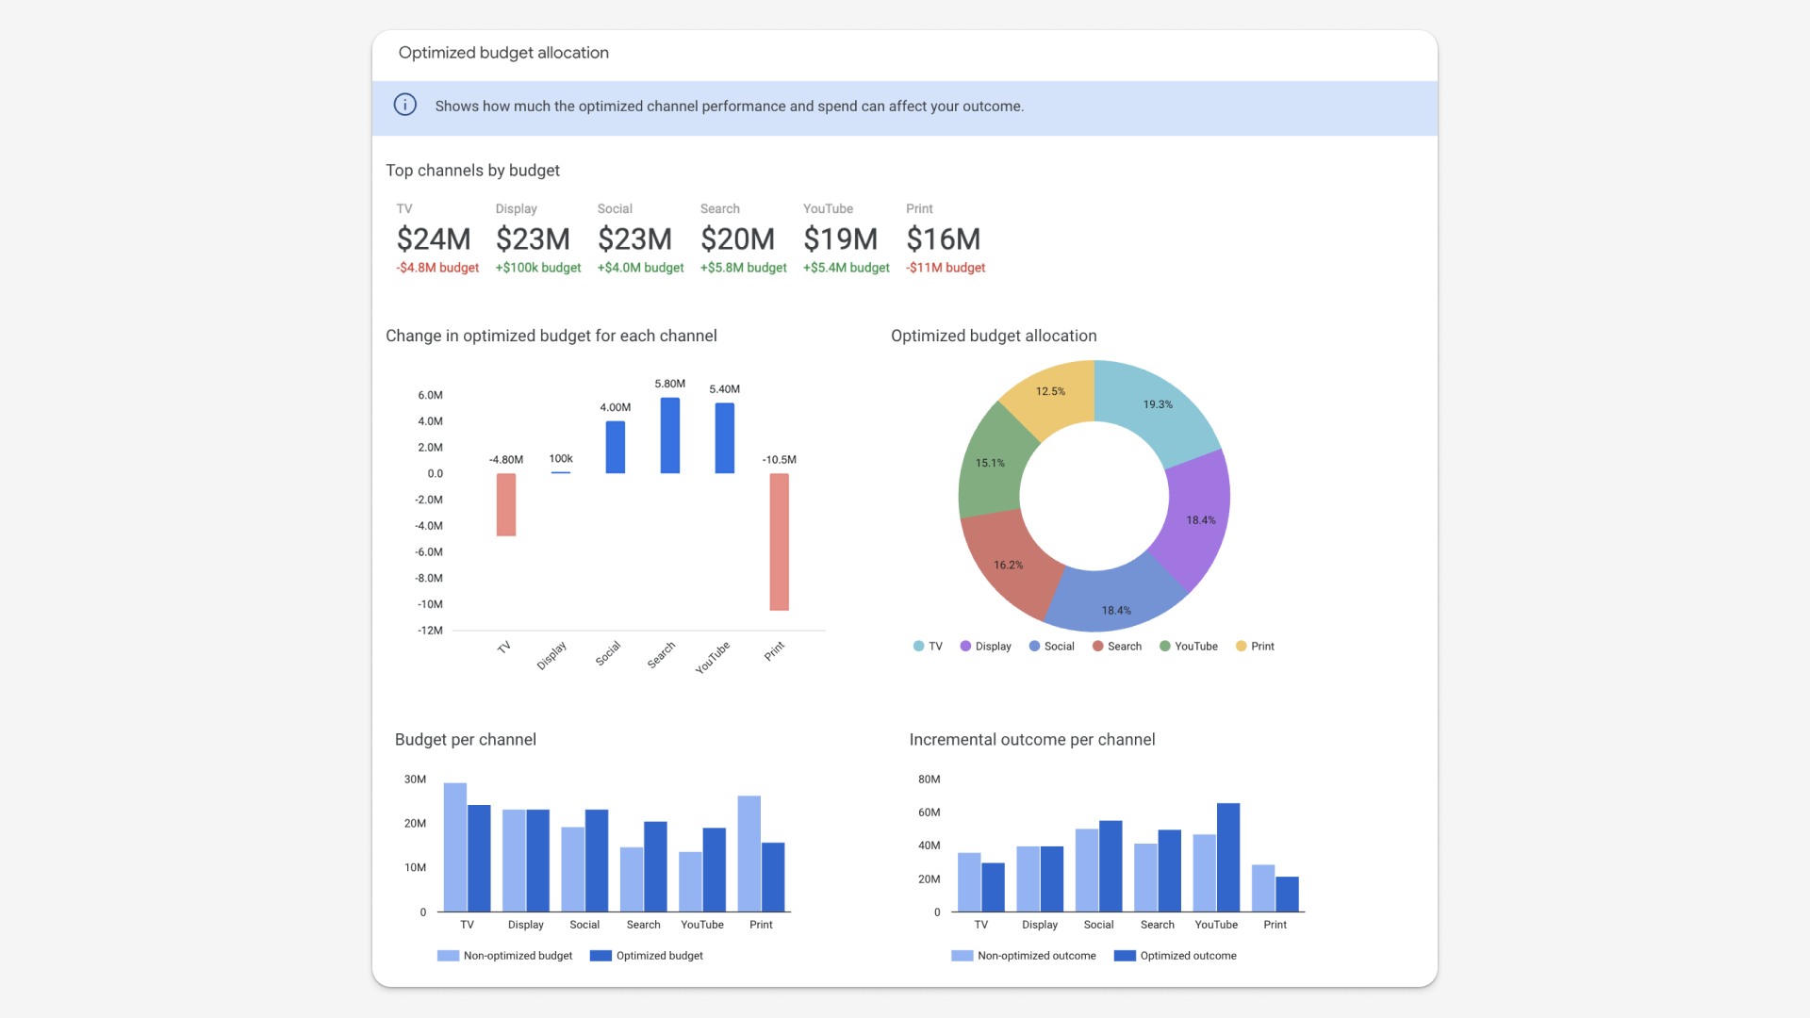Viewport: 1810px width, 1018px height.
Task: Click the Non-optimized budget legend swatch
Action: 448,956
